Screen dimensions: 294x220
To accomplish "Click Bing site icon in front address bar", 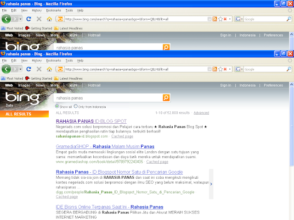I will 60,69.
